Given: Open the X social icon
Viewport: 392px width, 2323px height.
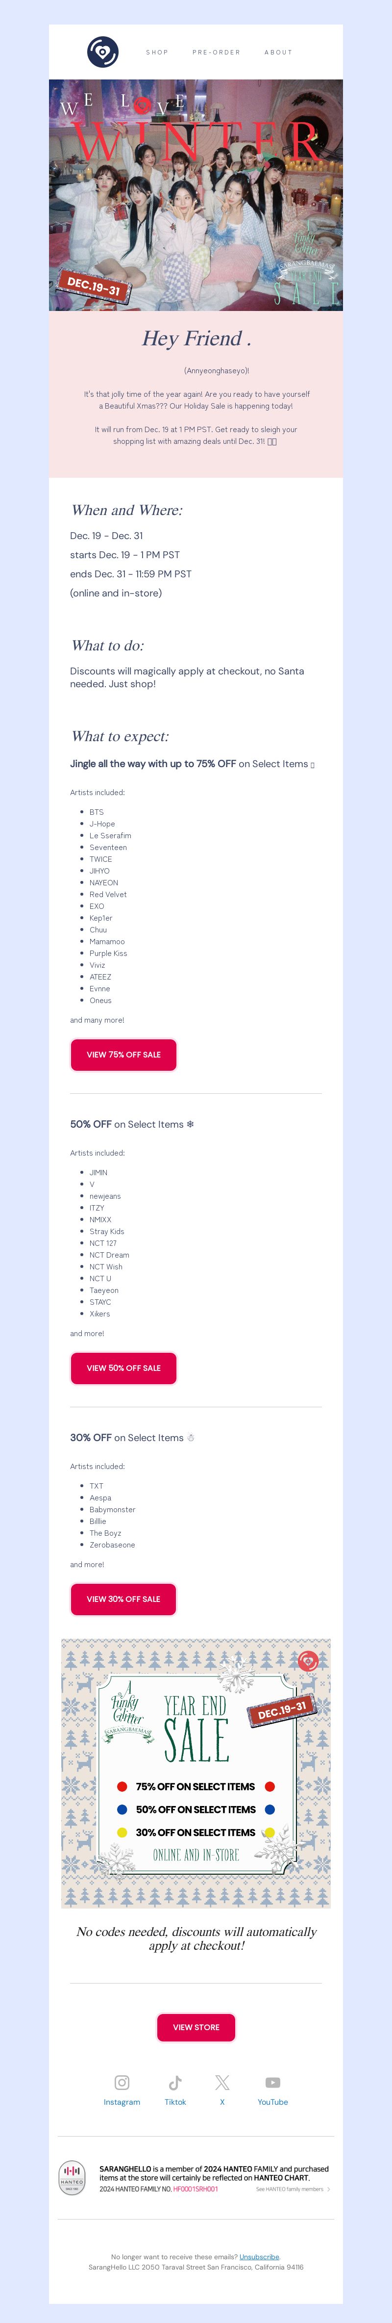Looking at the screenshot, I should pyautogui.click(x=221, y=2082).
